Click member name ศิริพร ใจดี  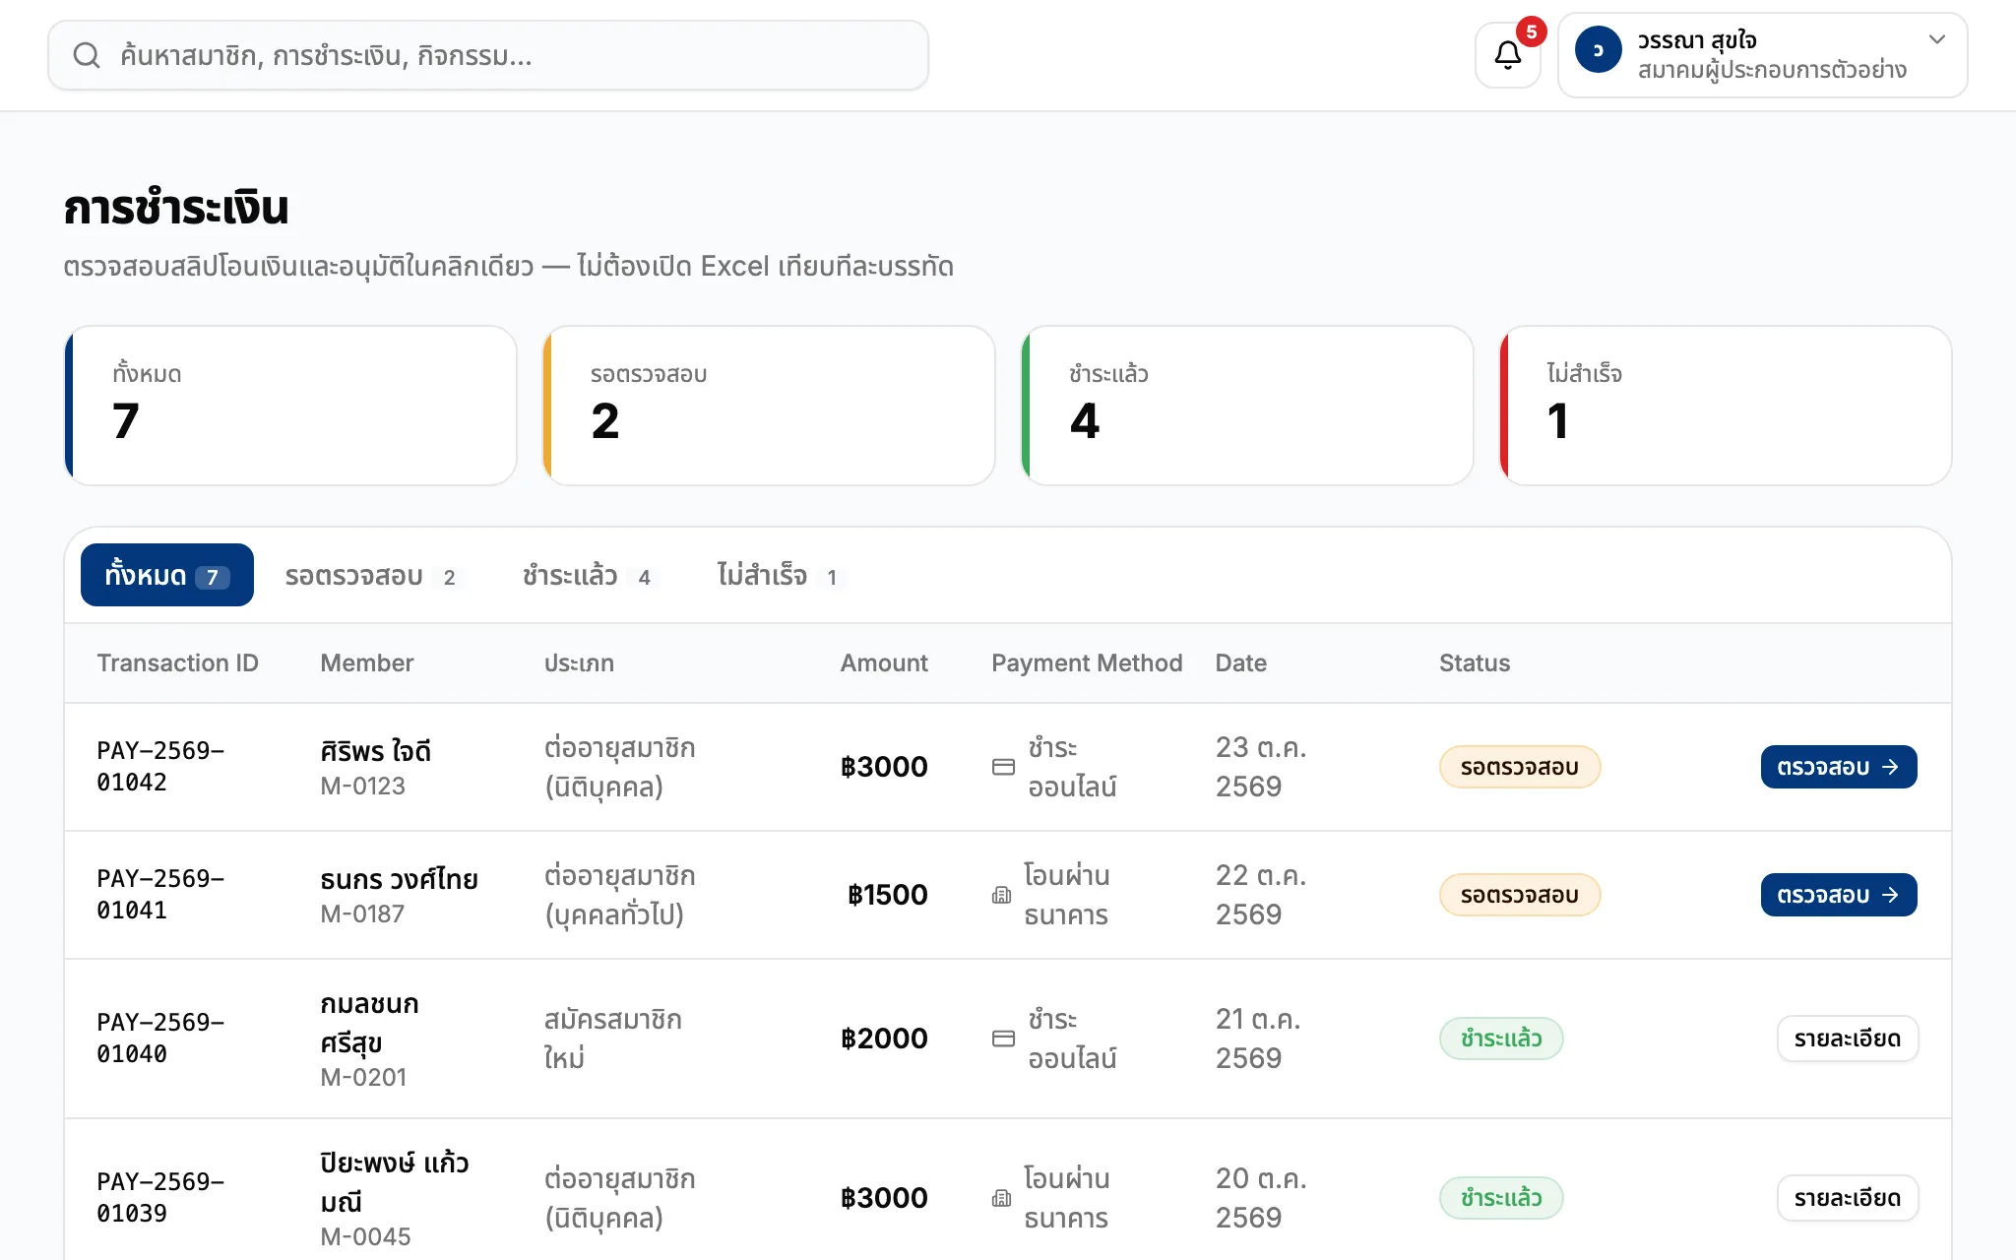[x=375, y=751]
